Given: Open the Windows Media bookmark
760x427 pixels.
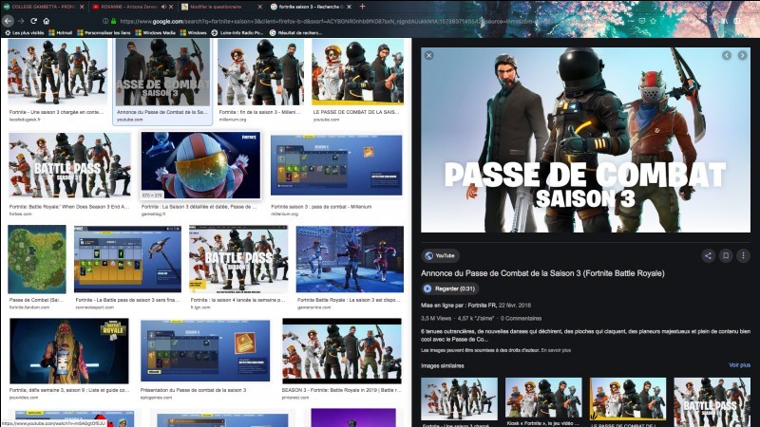Looking at the screenshot, I should 155,33.
